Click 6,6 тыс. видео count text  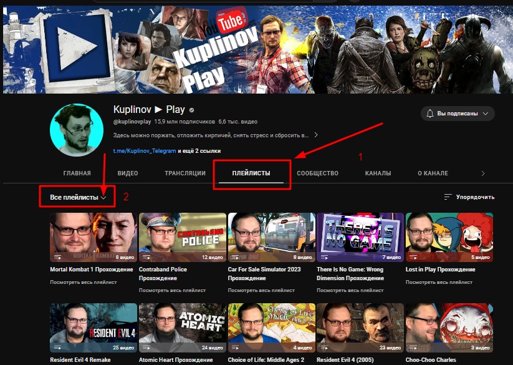point(238,122)
